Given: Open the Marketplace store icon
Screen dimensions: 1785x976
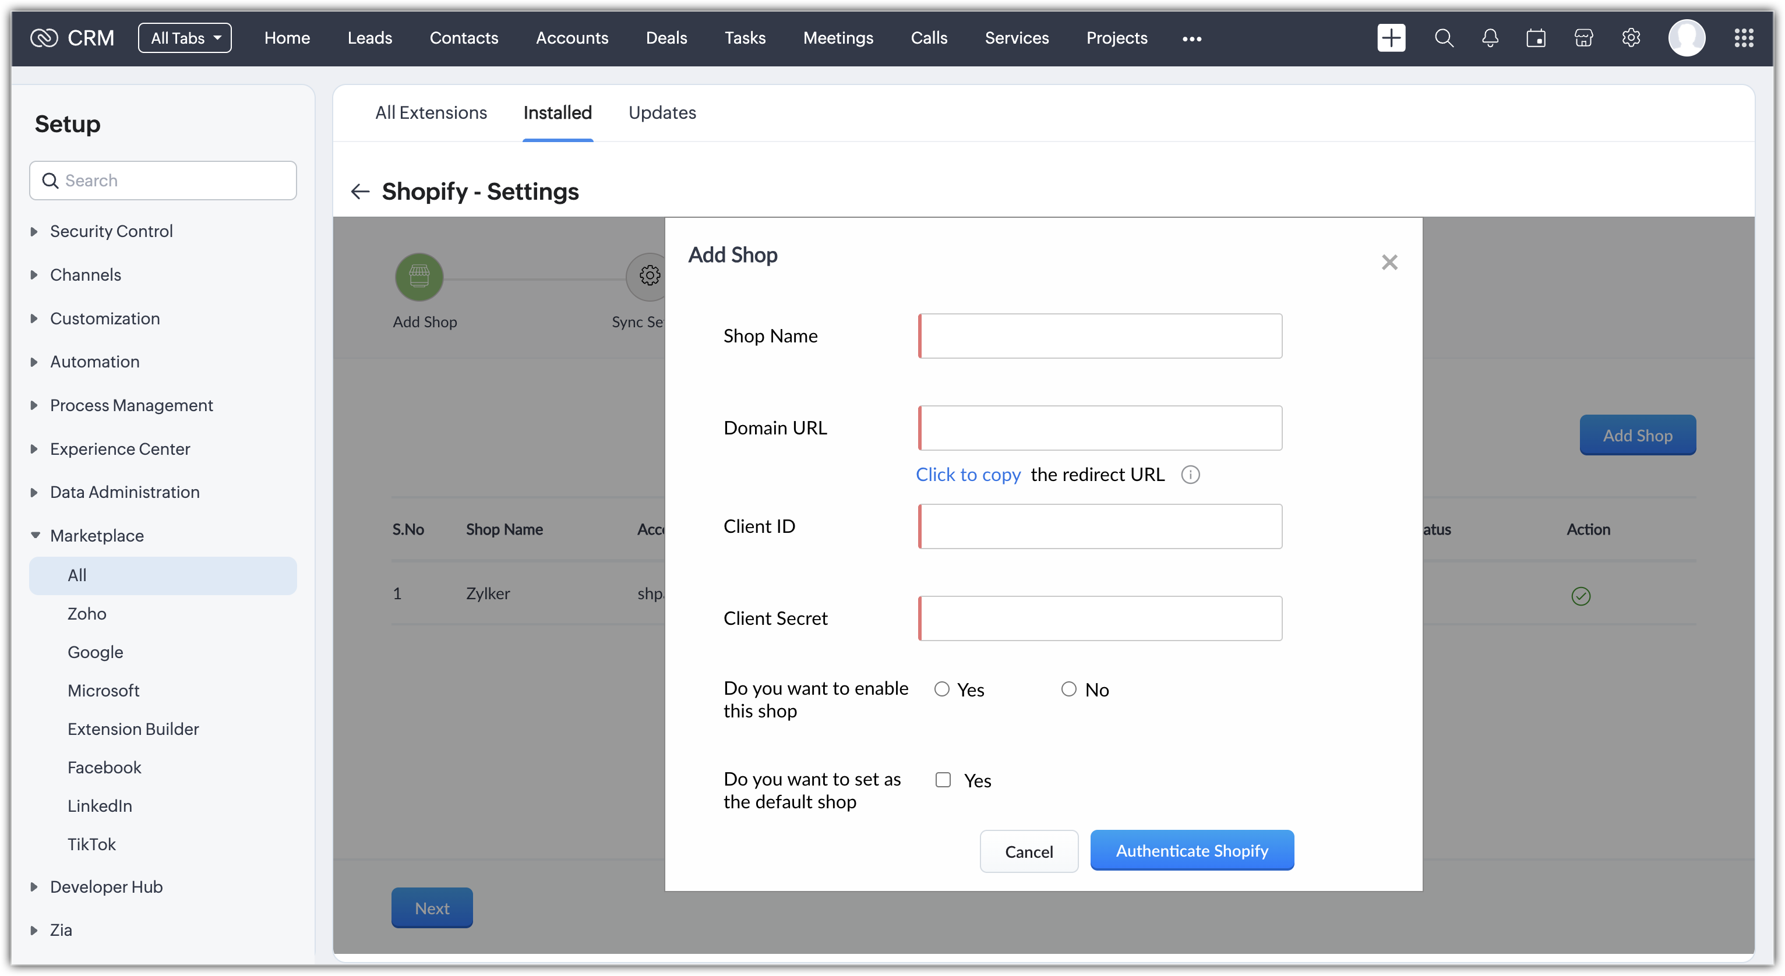Looking at the screenshot, I should pyautogui.click(x=1583, y=38).
